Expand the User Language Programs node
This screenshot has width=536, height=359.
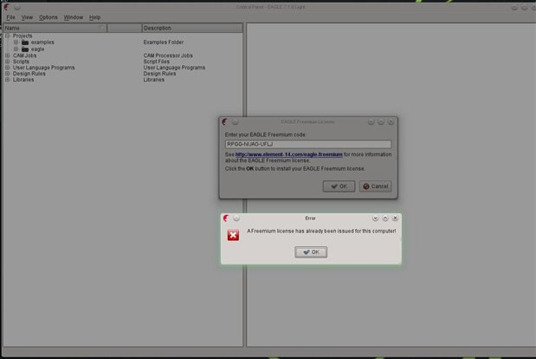point(7,68)
